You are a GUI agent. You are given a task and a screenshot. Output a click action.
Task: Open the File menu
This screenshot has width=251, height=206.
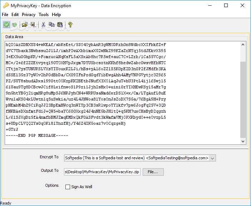tap(5, 15)
